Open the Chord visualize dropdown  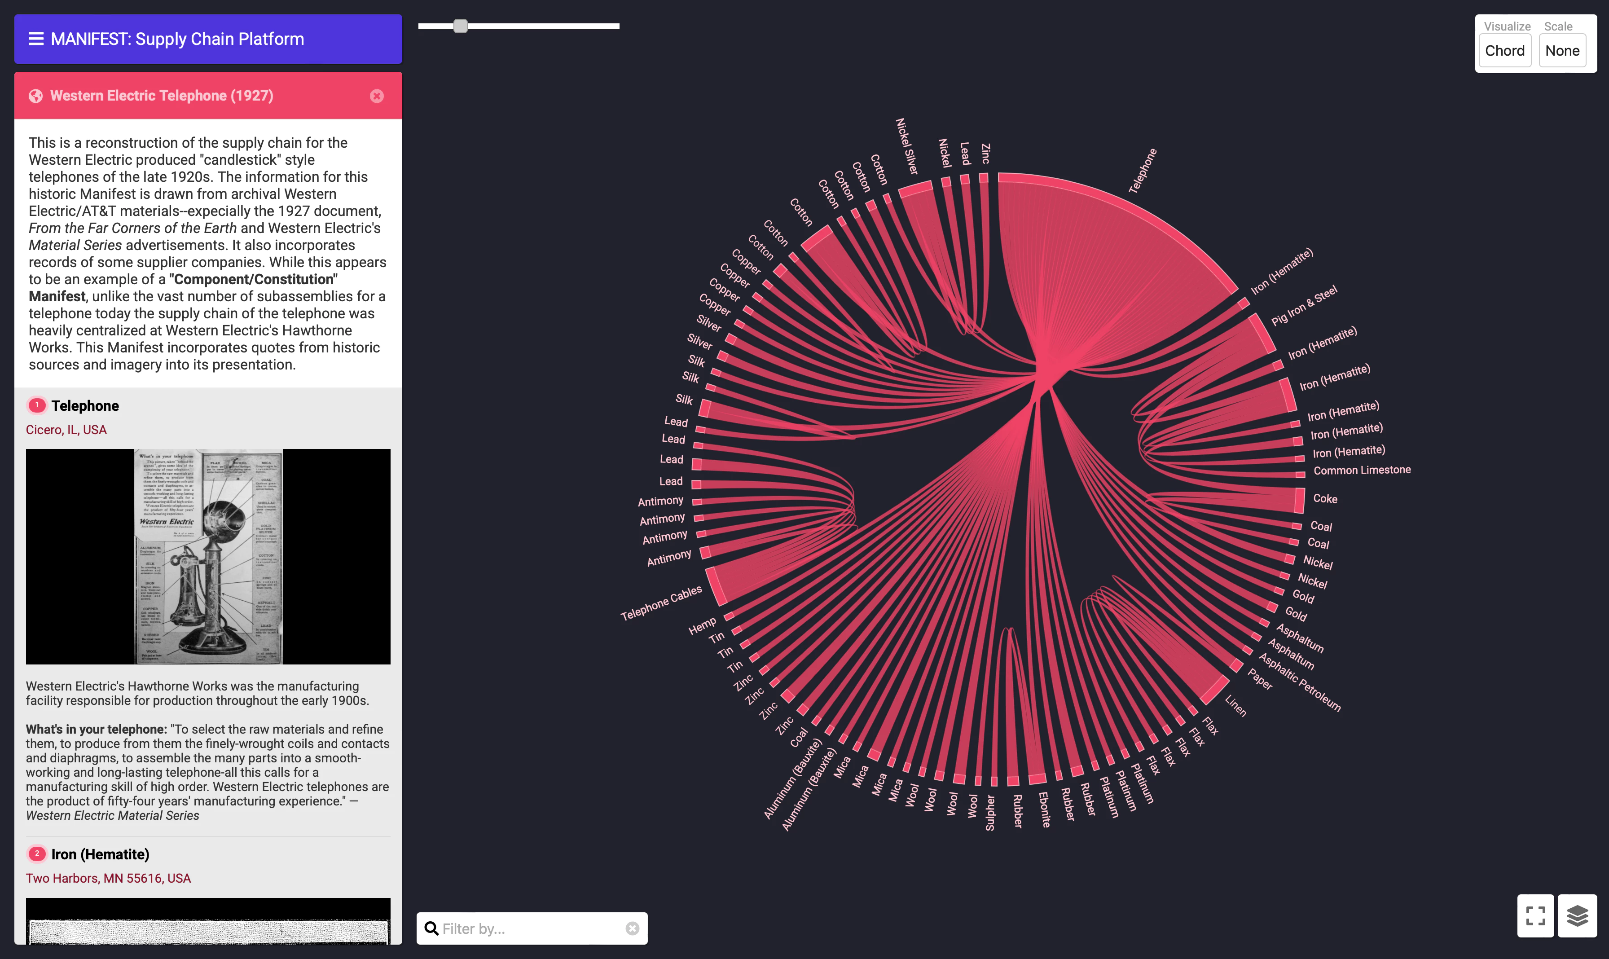(1504, 50)
